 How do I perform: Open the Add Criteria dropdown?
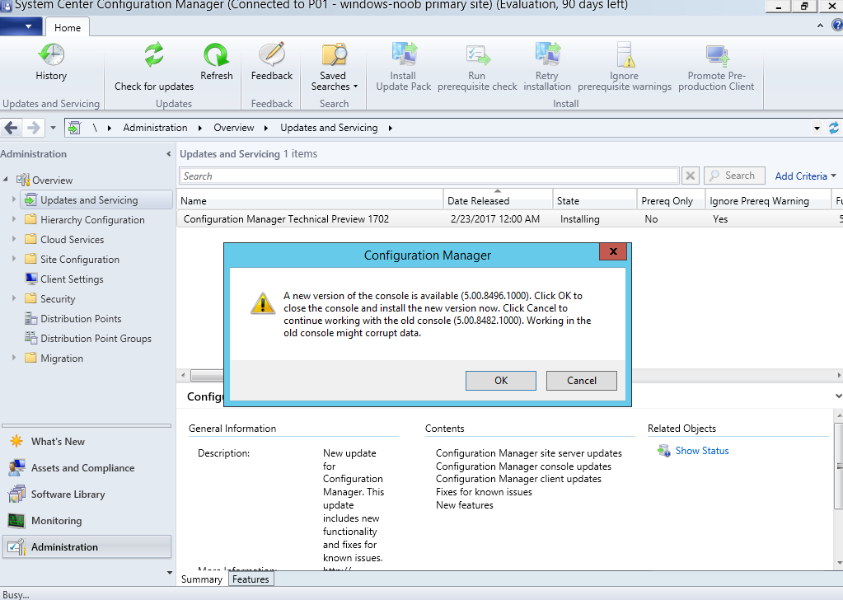(x=805, y=176)
